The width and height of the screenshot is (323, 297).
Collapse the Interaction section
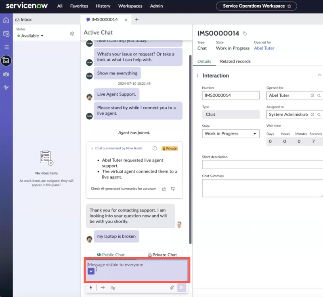pos(319,75)
